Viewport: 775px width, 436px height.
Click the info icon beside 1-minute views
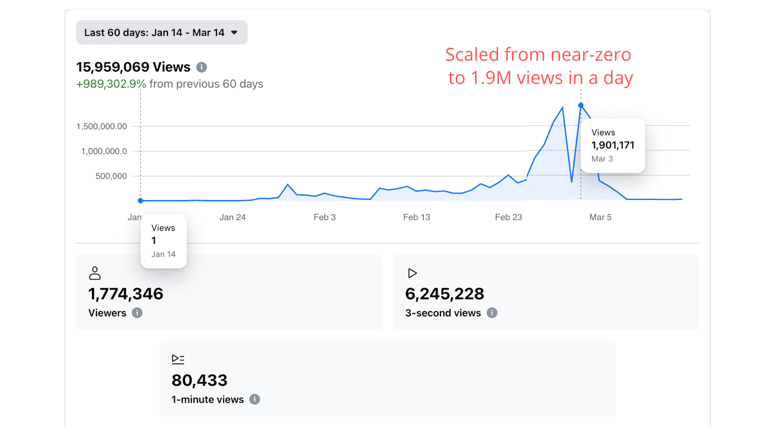[255, 399]
